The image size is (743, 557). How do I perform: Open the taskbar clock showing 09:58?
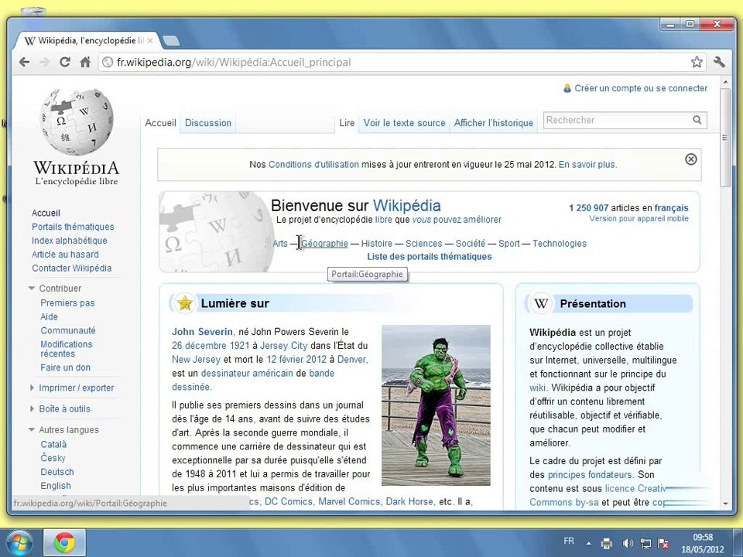[703, 543]
